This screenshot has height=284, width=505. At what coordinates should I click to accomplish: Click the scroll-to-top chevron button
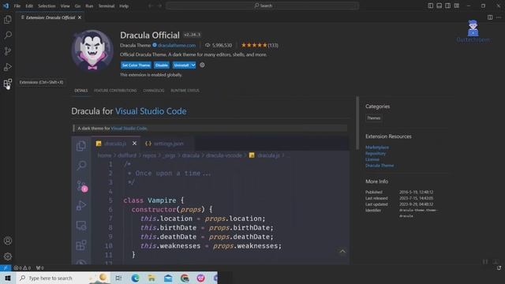[x=342, y=252]
